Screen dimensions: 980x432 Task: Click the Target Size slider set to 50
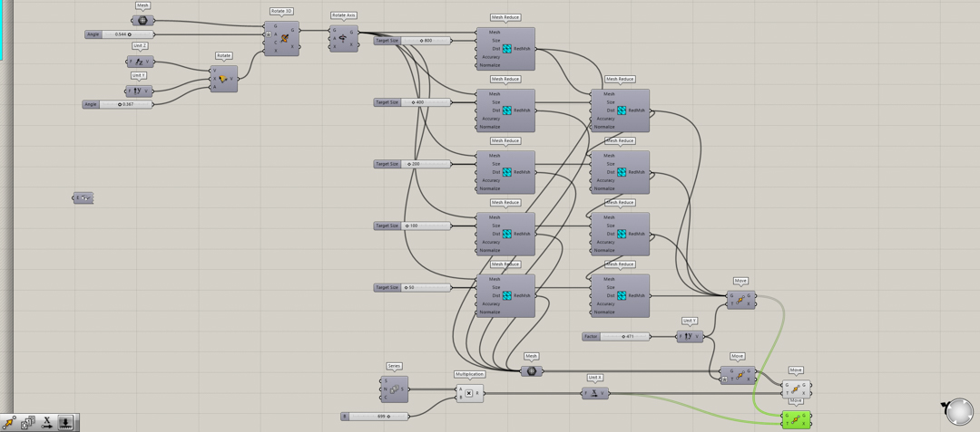424,287
